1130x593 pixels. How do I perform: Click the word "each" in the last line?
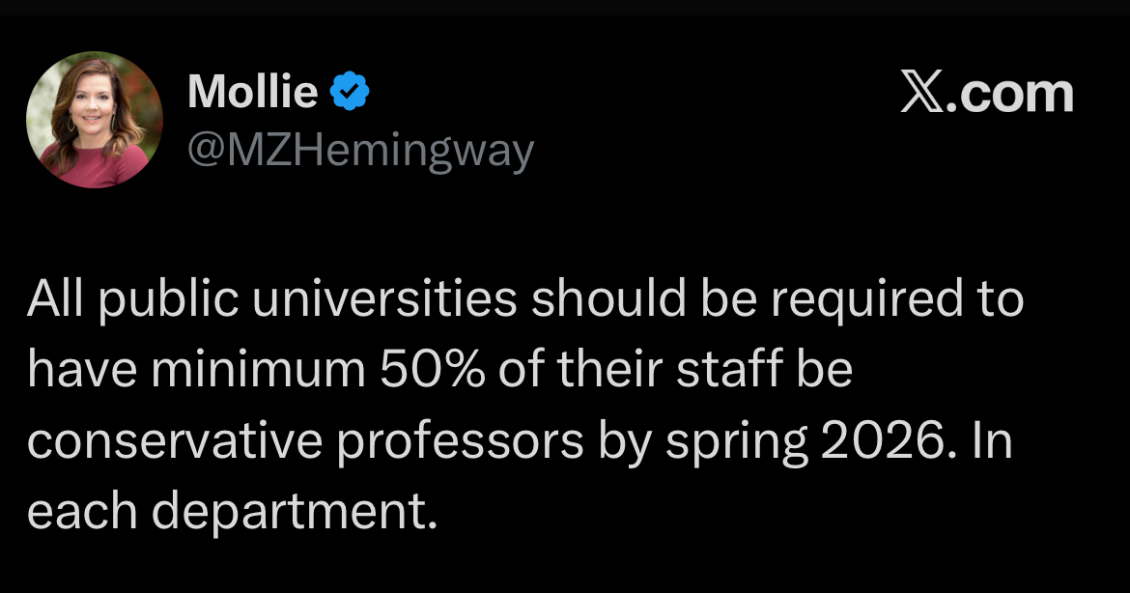[83, 513]
